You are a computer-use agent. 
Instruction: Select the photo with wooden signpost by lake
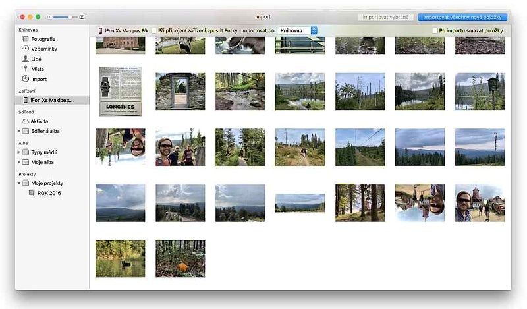[480, 92]
